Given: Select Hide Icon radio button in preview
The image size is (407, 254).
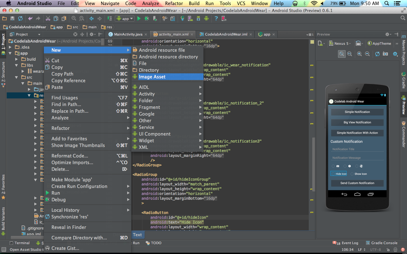Looking at the screenshot, I should 339,174.
